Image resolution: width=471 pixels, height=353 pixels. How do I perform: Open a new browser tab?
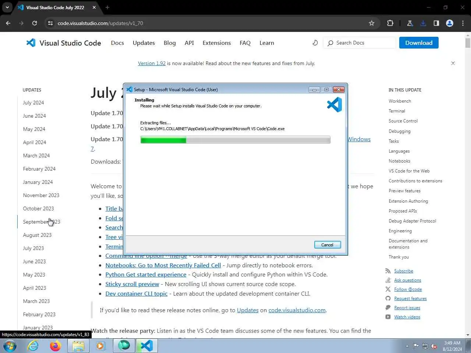107,7
